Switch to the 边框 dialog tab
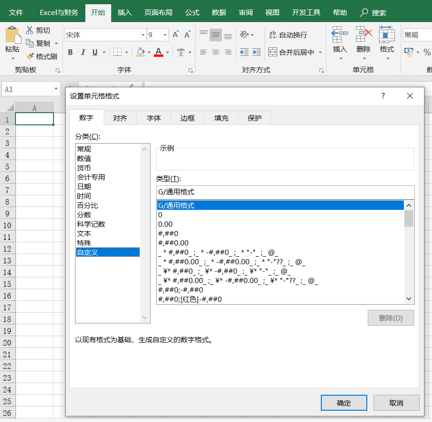 [187, 118]
